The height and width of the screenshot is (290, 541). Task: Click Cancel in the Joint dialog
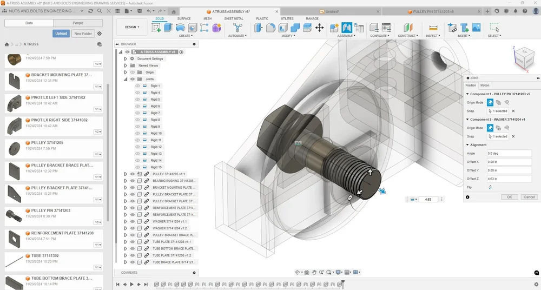pos(529,197)
